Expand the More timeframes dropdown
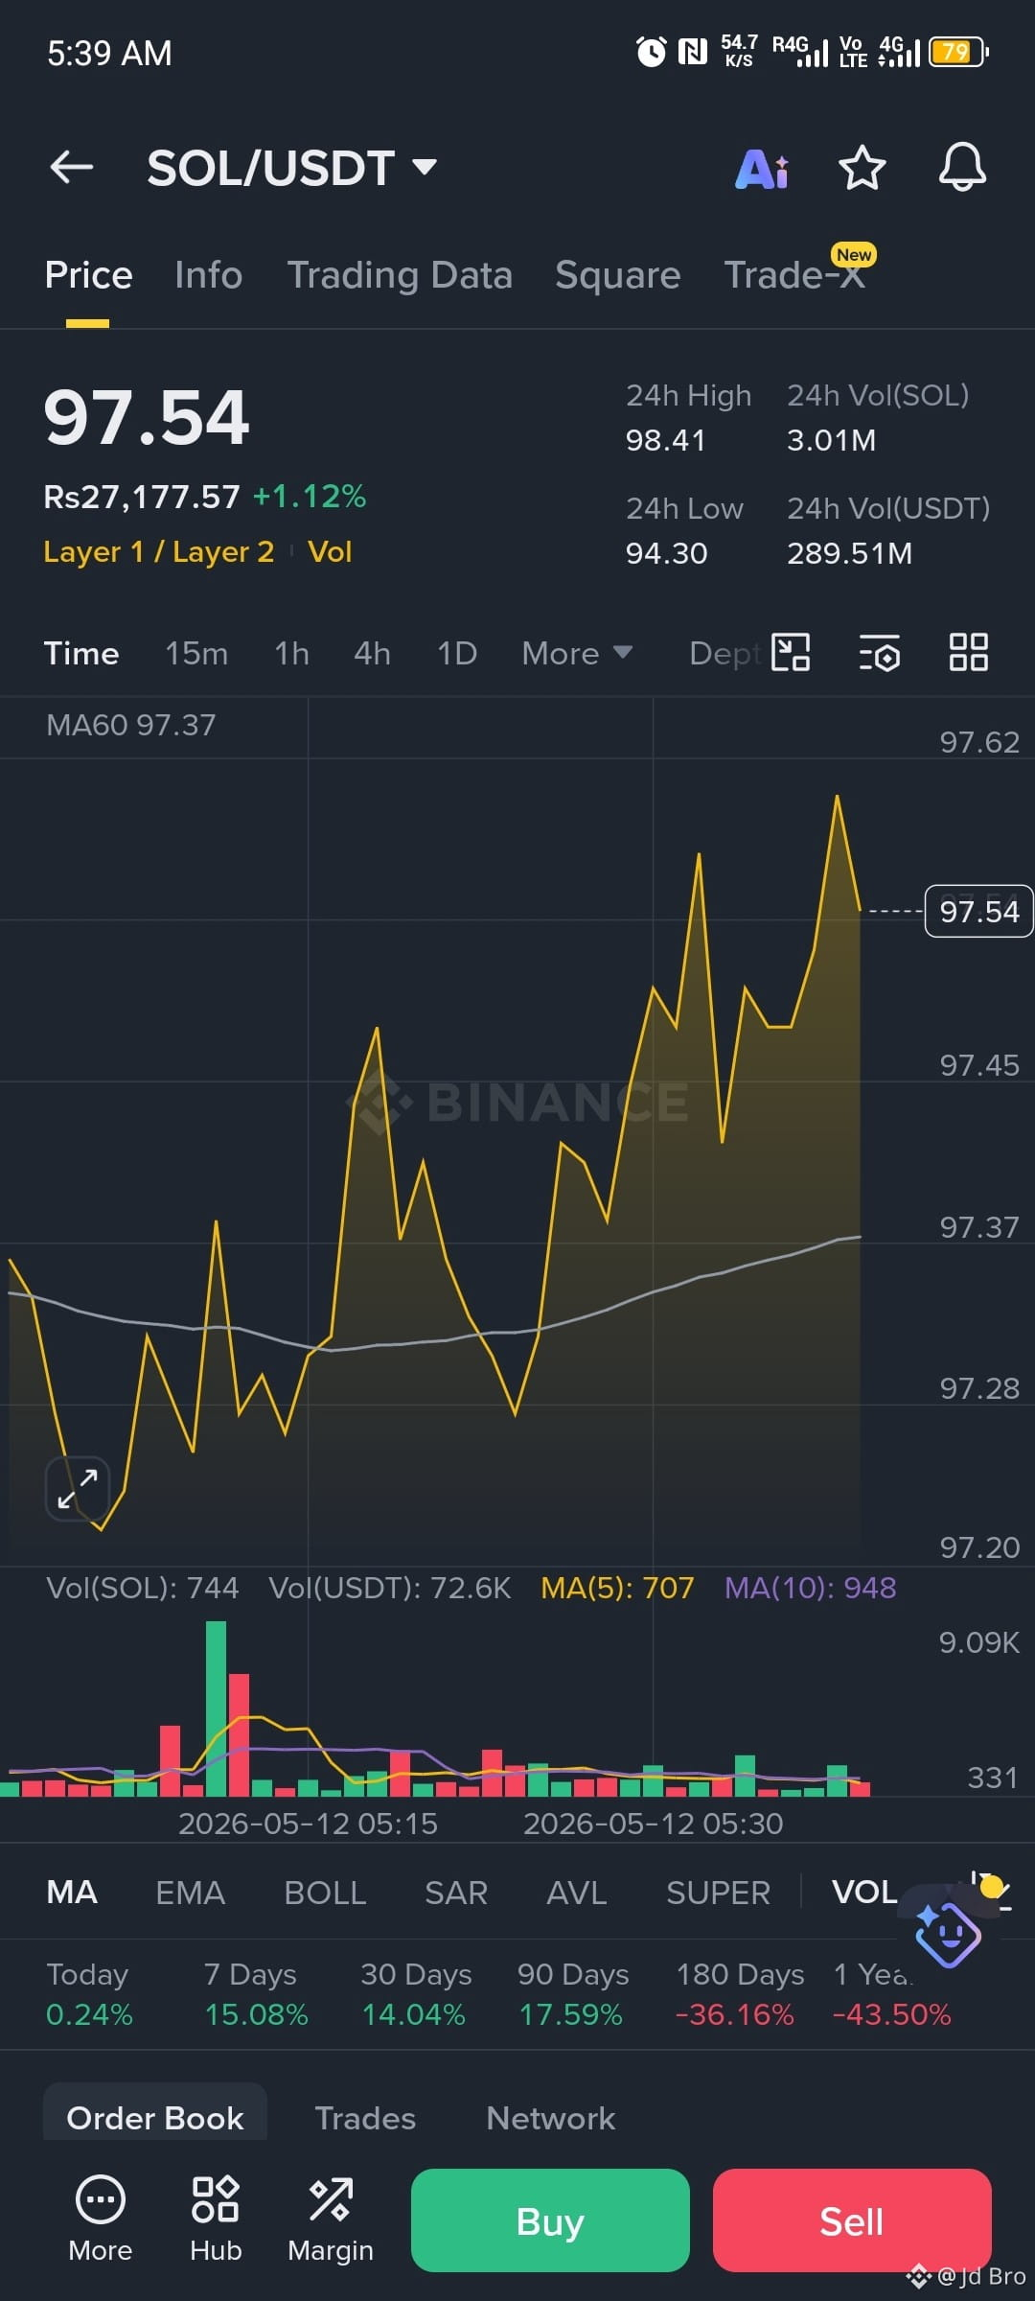Image resolution: width=1035 pixels, height=2301 pixels. coord(577,653)
